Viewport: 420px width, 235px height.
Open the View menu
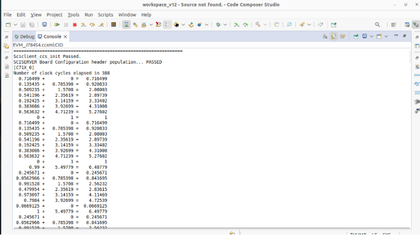(36, 15)
